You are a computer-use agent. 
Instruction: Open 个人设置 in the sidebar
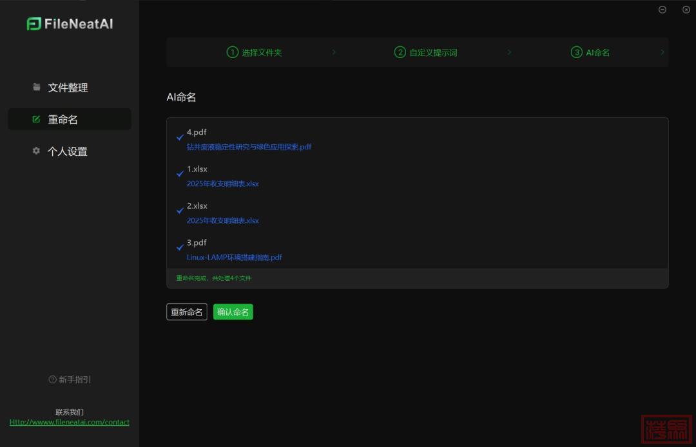coord(69,151)
